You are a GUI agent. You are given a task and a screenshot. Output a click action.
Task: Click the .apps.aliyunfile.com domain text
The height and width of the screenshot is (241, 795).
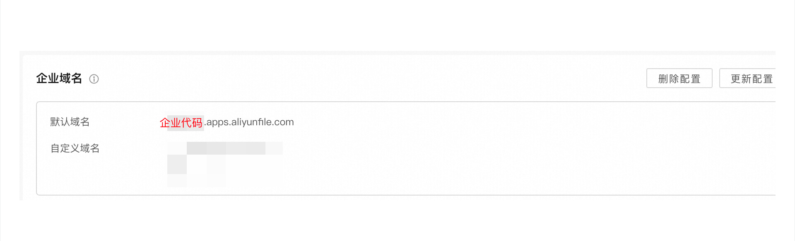tap(249, 122)
